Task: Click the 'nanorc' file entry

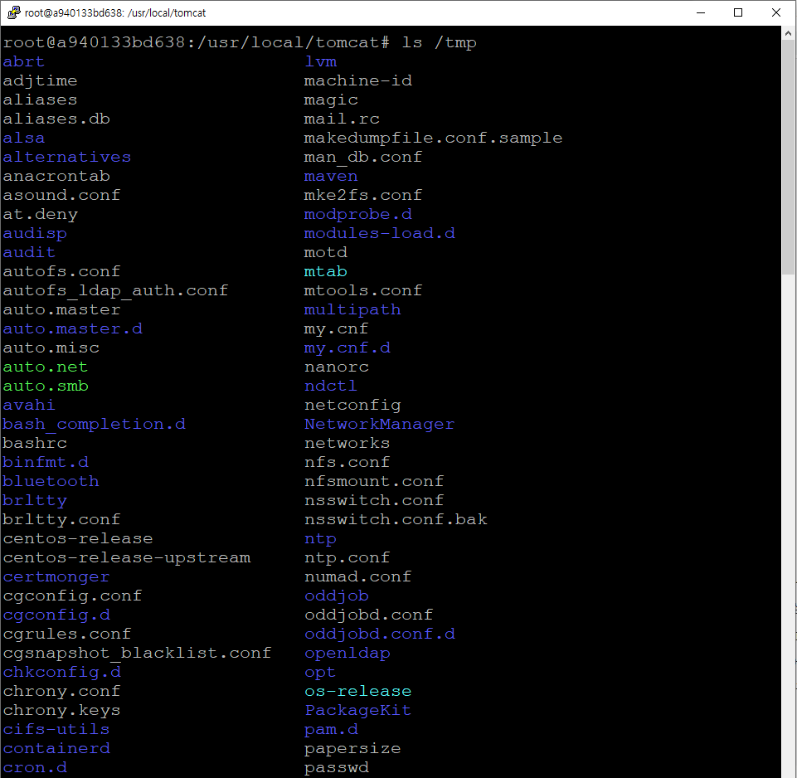Action: click(336, 367)
